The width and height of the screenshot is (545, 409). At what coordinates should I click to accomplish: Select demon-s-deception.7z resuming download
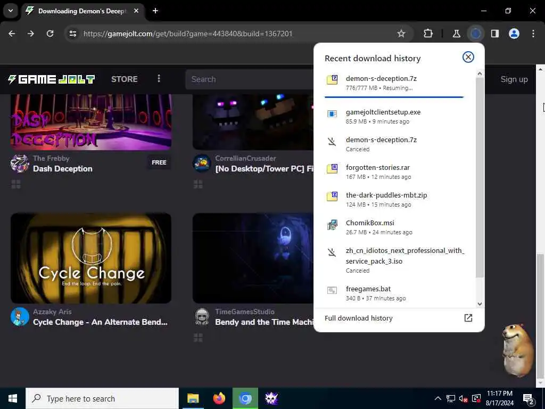pos(394,83)
